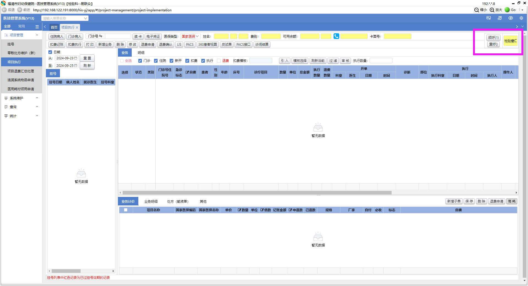Click the green Go button icon
Image resolution: width=528 pixels, height=286 pixels.
(507, 10)
